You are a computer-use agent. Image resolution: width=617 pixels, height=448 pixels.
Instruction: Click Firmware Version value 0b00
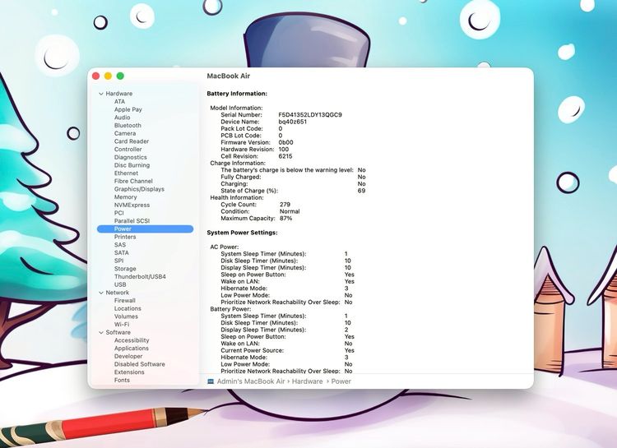coord(285,142)
